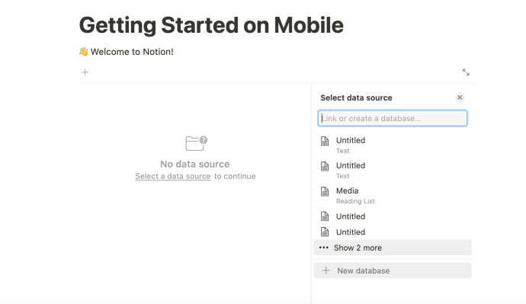This screenshot has width=526, height=304.
Task: Click the No data source heading
Action: [x=195, y=164]
